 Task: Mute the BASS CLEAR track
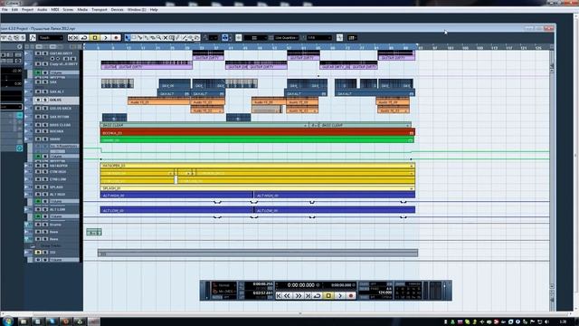click(x=38, y=125)
